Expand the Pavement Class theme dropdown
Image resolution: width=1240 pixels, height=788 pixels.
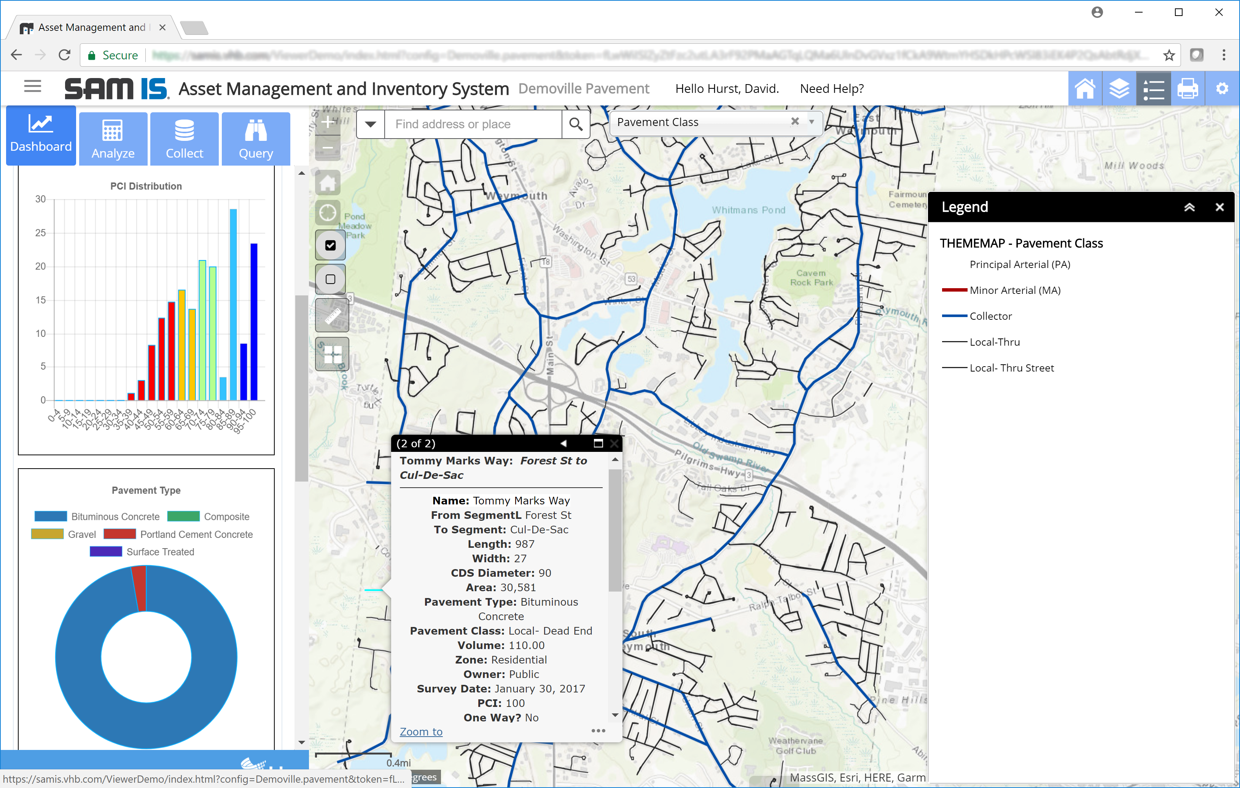pos(812,122)
